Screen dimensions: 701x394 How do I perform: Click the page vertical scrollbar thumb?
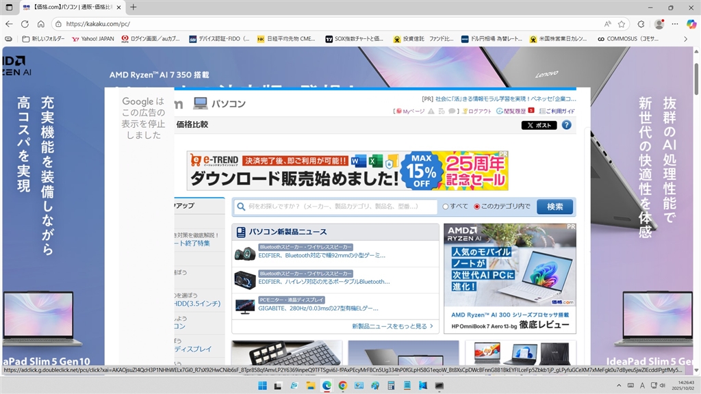pyautogui.click(x=696, y=79)
